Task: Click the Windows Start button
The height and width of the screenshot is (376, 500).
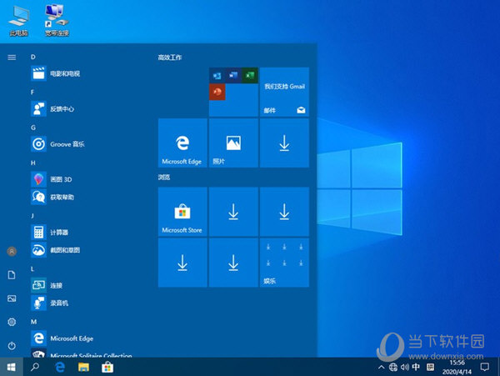Action: click(x=11, y=367)
